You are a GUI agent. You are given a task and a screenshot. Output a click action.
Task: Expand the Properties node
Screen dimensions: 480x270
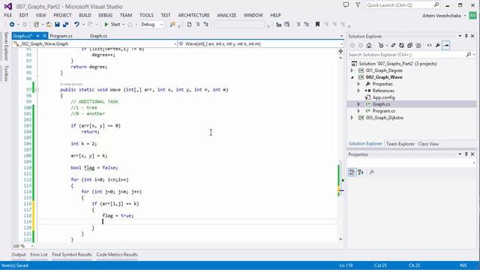[x=358, y=84]
